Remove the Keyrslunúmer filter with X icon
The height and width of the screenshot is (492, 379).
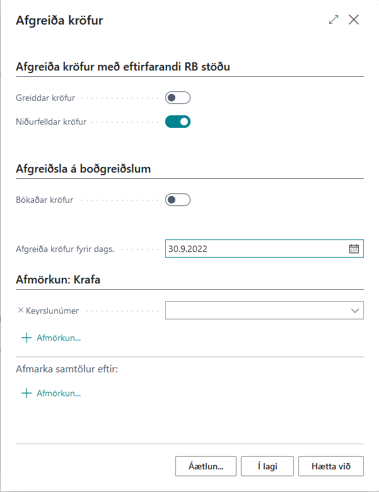click(20, 311)
